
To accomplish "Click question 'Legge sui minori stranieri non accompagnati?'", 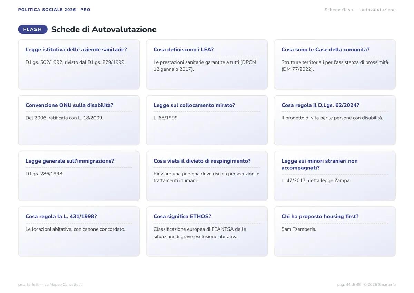I will pyautogui.click(x=319, y=164).
